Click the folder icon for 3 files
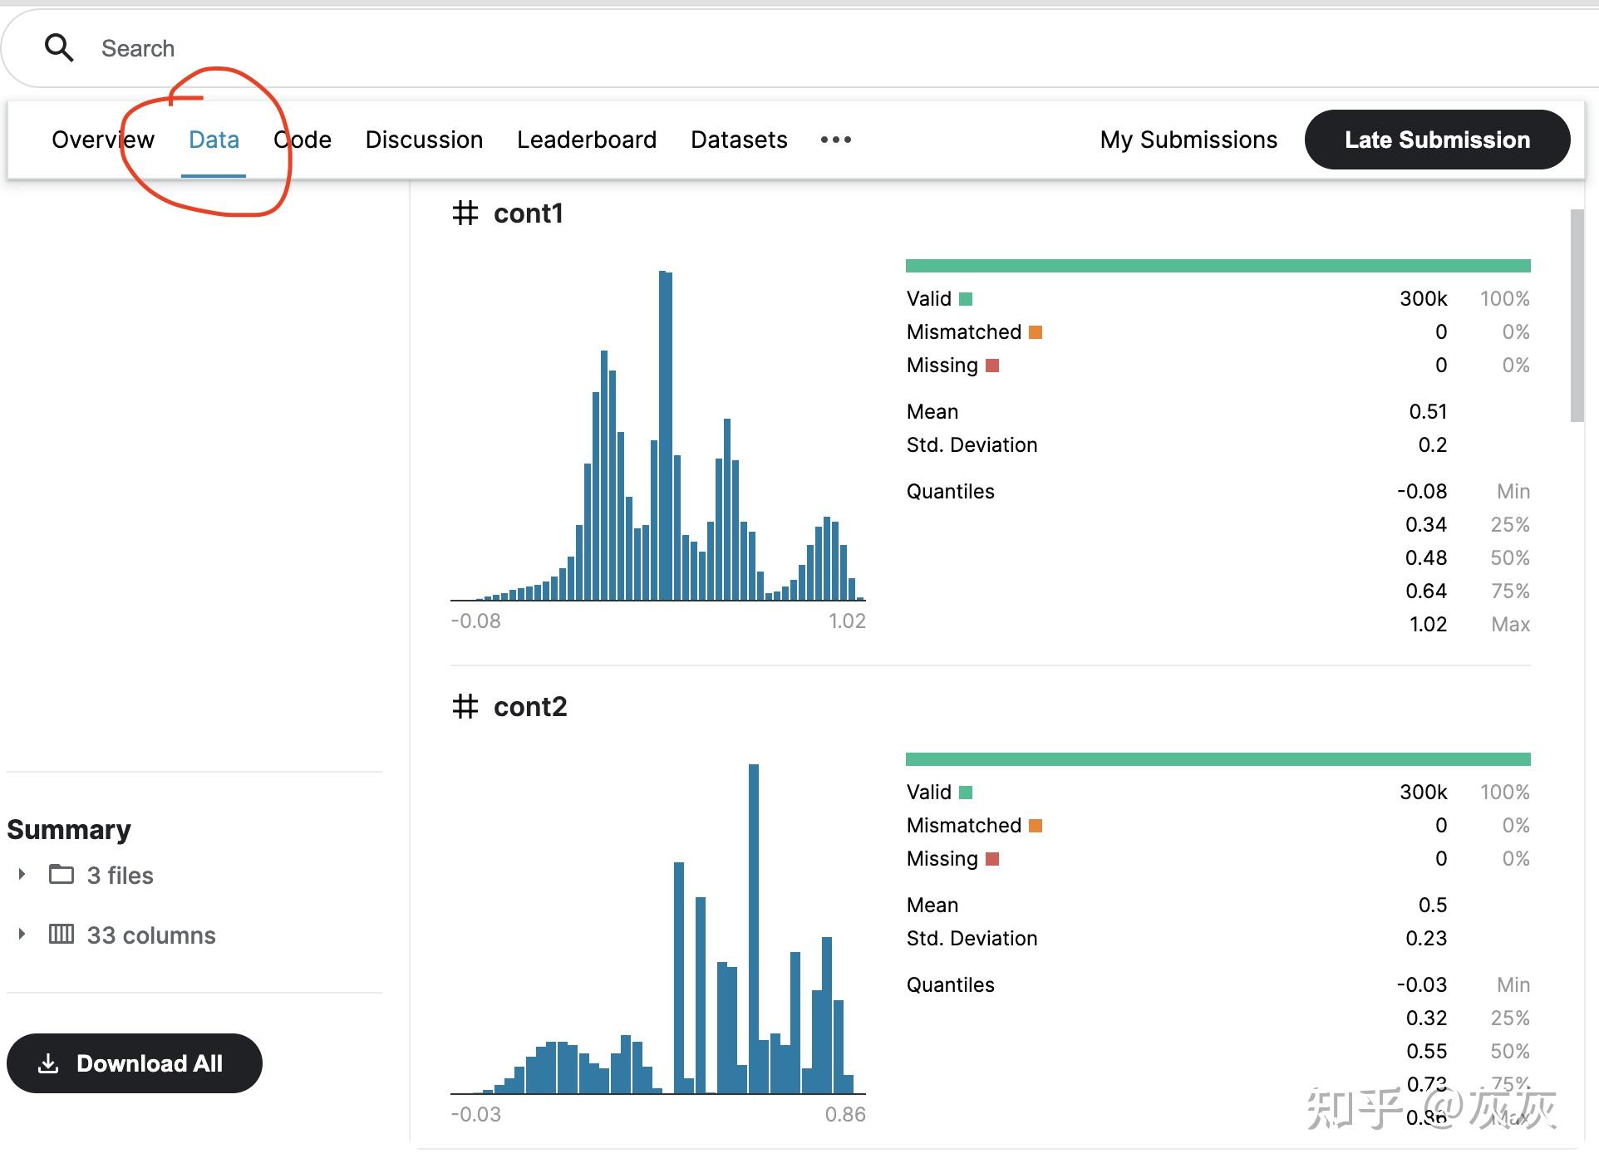The image size is (1599, 1173). coord(61,874)
